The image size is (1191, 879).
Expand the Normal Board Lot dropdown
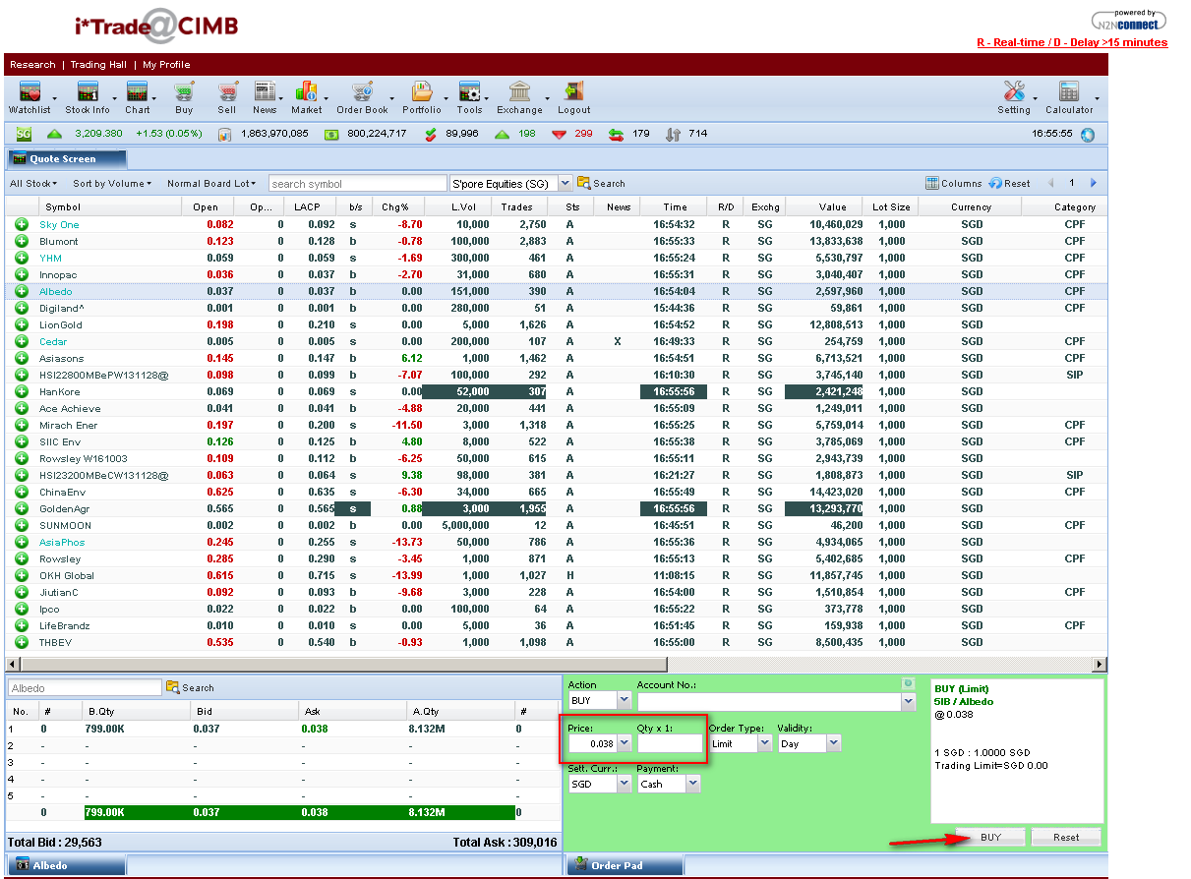[x=211, y=184]
